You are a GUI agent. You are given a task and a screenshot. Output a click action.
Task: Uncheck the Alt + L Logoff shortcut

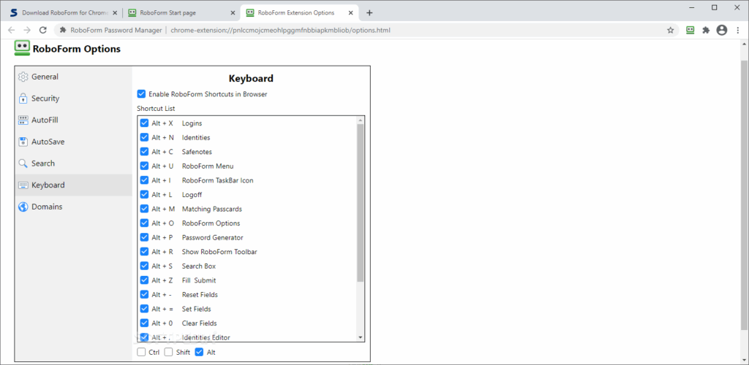pos(144,194)
